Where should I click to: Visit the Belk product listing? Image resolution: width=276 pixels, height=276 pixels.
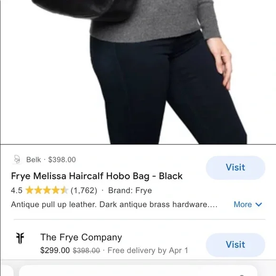point(236,168)
